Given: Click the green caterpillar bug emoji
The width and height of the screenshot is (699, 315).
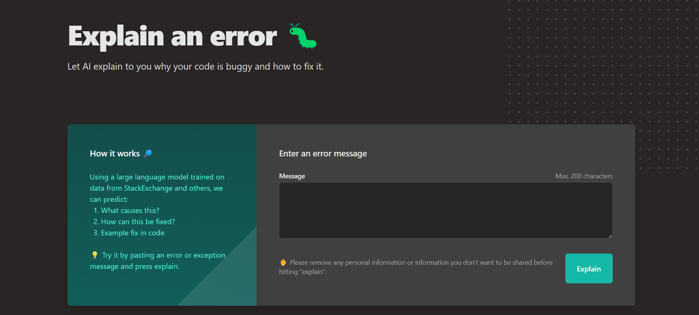Looking at the screenshot, I should 303,36.
